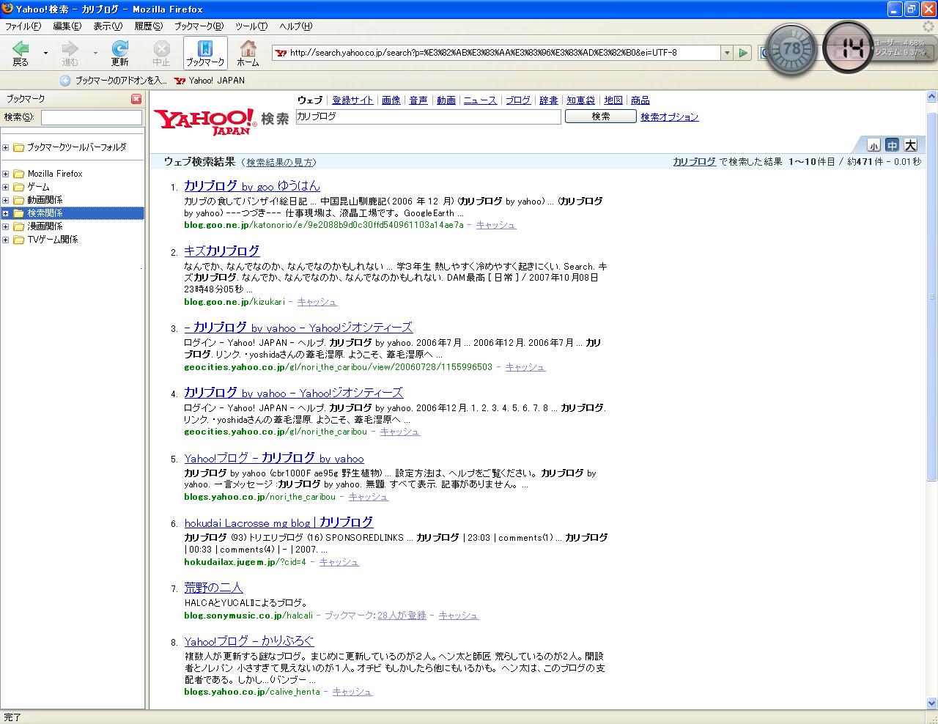The image size is (938, 724).
Task: Open the ブックマーク(B) menu
Action: pos(199,26)
